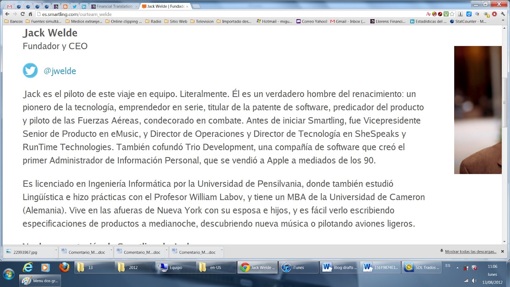The height and width of the screenshot is (287, 510).
Task: Launch Internet Explorer from the taskbar
Action: [28, 267]
